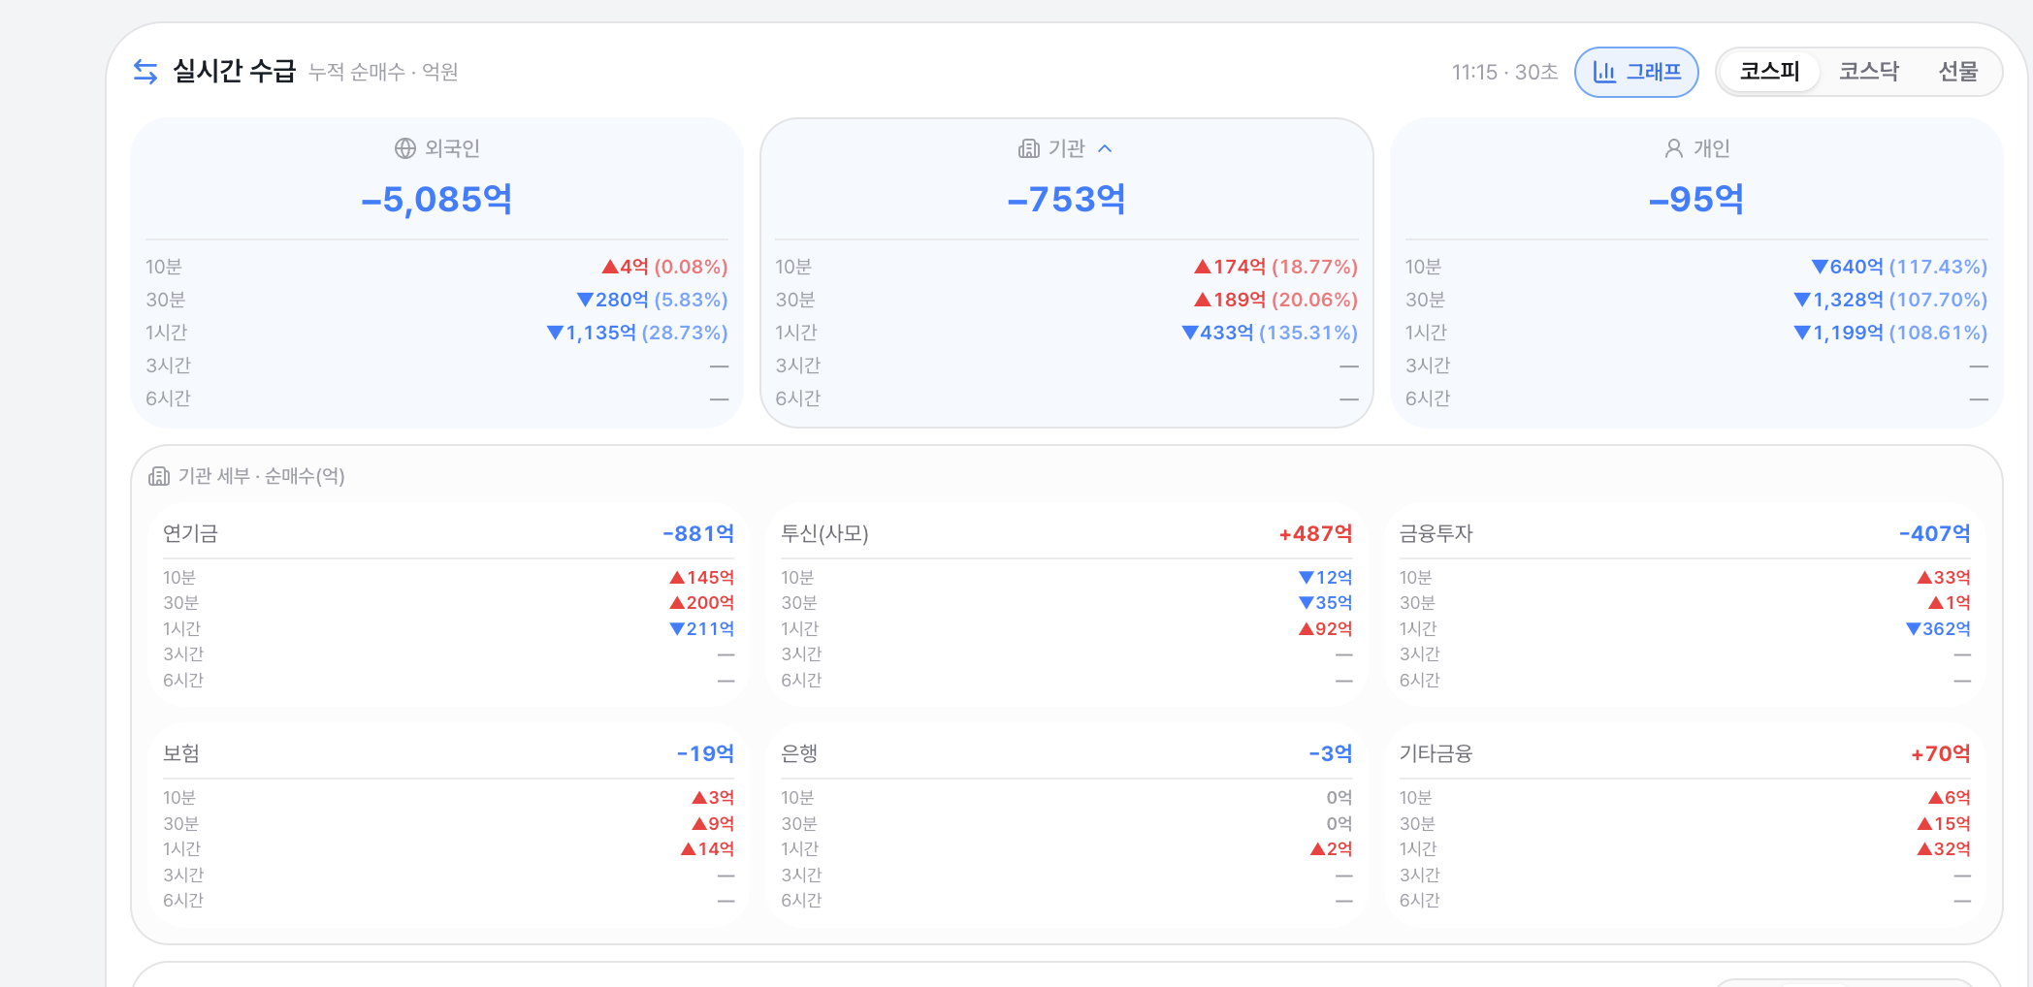Screen dimensions: 2033x987
Task: Switch to the 코스피 tab
Action: pyautogui.click(x=1769, y=72)
